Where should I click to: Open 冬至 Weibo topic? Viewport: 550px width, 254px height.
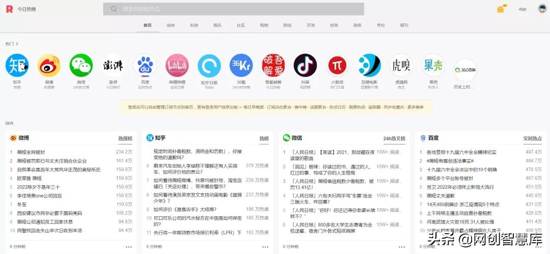(x=22, y=204)
